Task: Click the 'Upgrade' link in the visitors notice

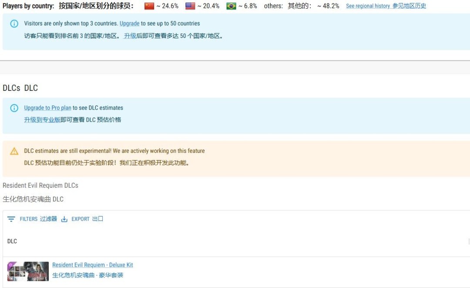Action: [129, 23]
